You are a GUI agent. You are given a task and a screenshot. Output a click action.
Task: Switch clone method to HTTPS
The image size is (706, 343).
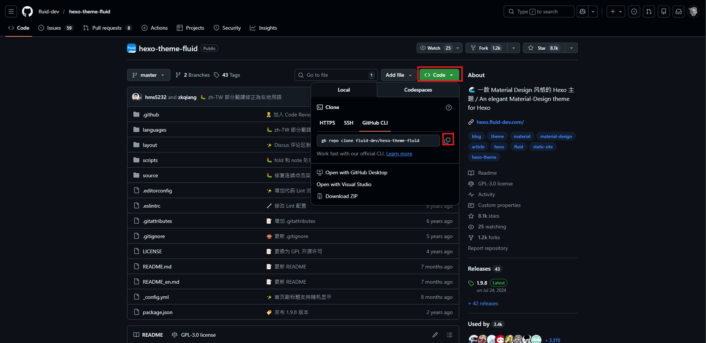tap(327, 123)
